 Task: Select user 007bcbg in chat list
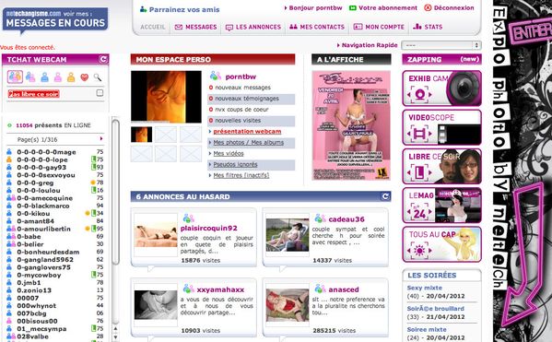31,313
